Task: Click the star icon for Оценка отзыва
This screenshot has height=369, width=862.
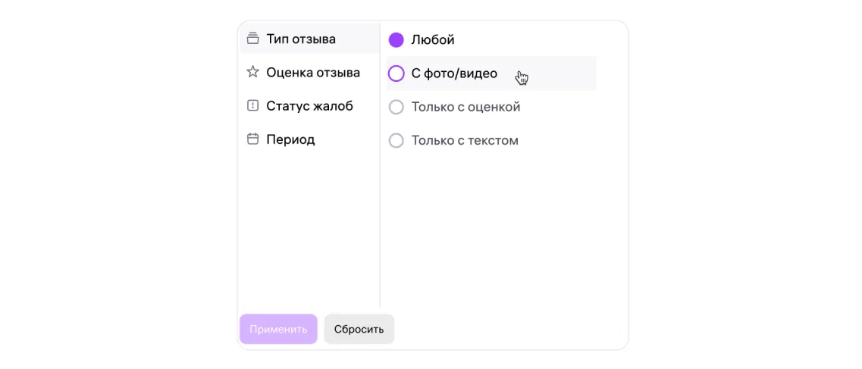Action: tap(253, 73)
